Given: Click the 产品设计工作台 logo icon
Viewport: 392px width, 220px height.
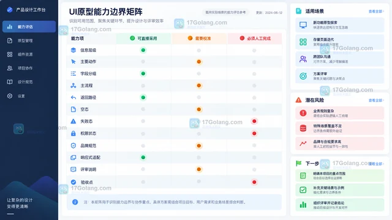Looking at the screenshot, I should click(10, 10).
